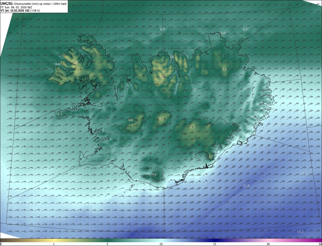This screenshot has width=322, height=246.
Task: Click the UWC/IG Úrkomumætti title line
Action: pyautogui.click(x=34, y=4)
